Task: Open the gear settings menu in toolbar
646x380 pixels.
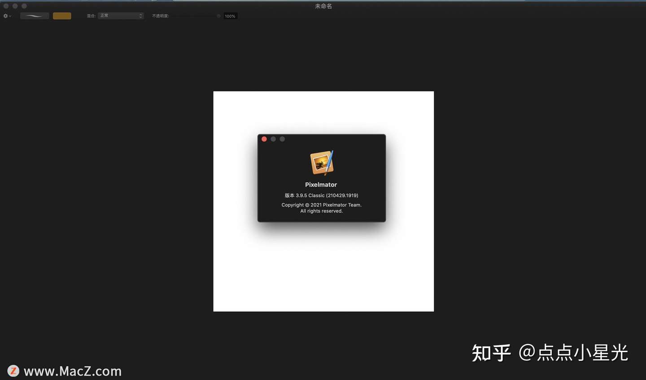Action: 7,16
